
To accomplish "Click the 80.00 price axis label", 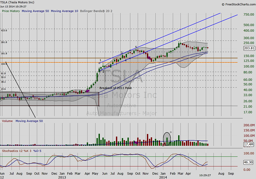I will point(248,72).
